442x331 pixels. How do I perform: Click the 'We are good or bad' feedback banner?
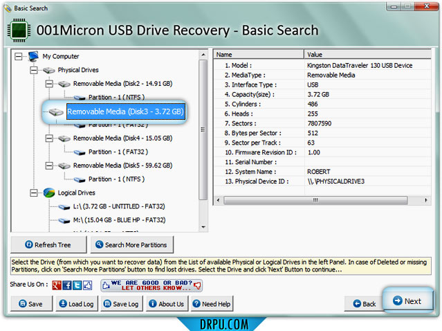click(x=151, y=285)
